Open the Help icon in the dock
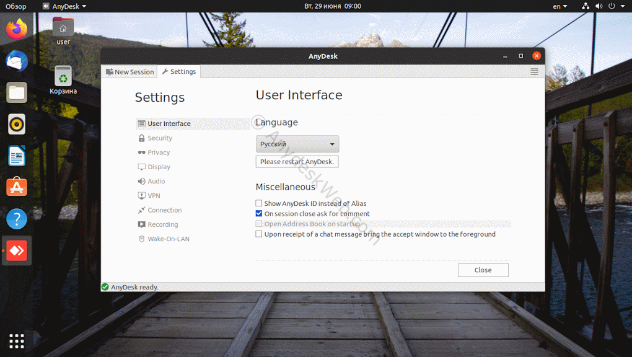The image size is (632, 357). pos(17,219)
